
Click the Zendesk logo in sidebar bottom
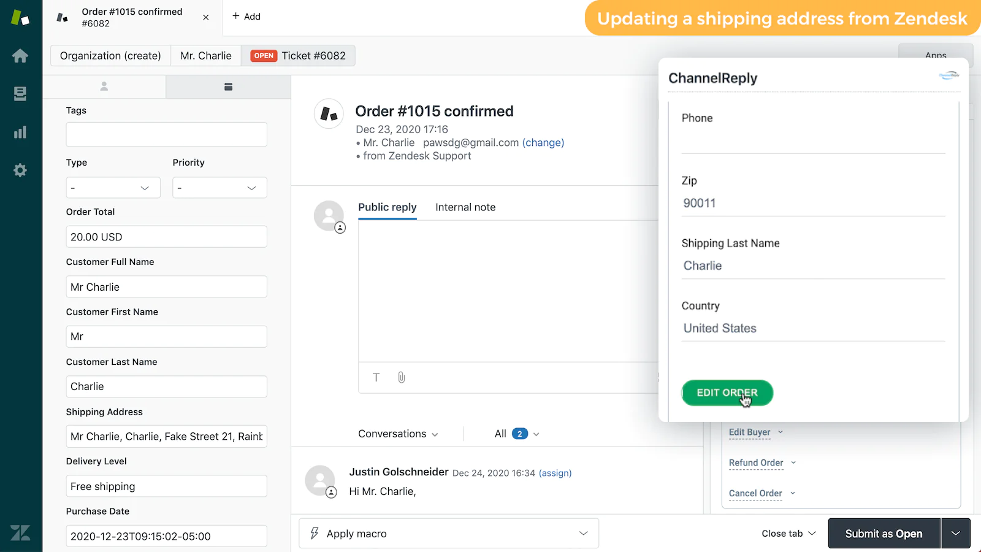(20, 532)
